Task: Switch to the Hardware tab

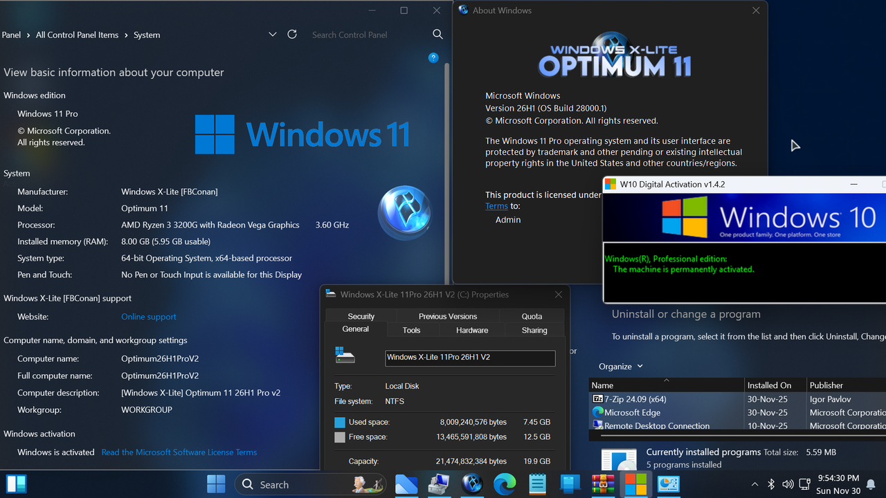Action: click(472, 330)
